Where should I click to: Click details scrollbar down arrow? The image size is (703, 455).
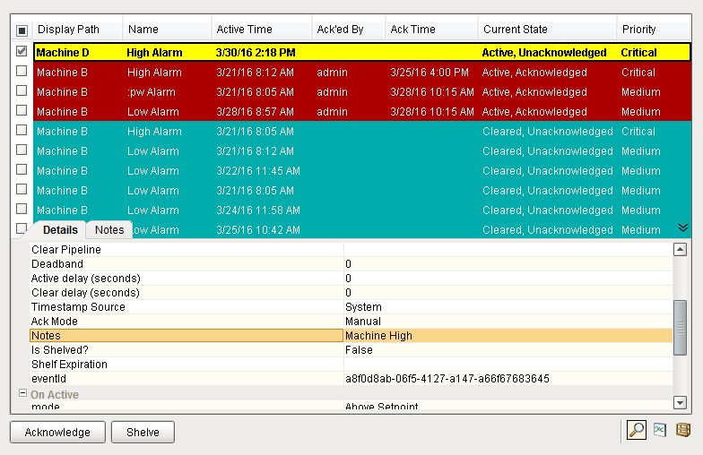680,403
